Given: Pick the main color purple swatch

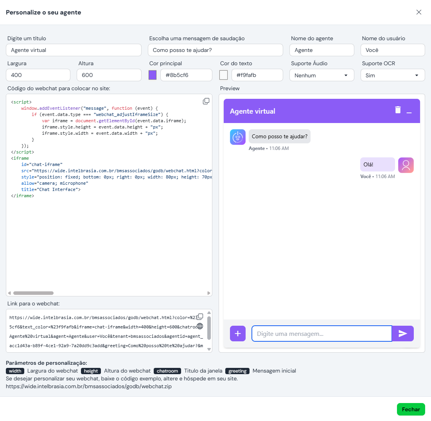Looking at the screenshot, I should click(x=153, y=75).
